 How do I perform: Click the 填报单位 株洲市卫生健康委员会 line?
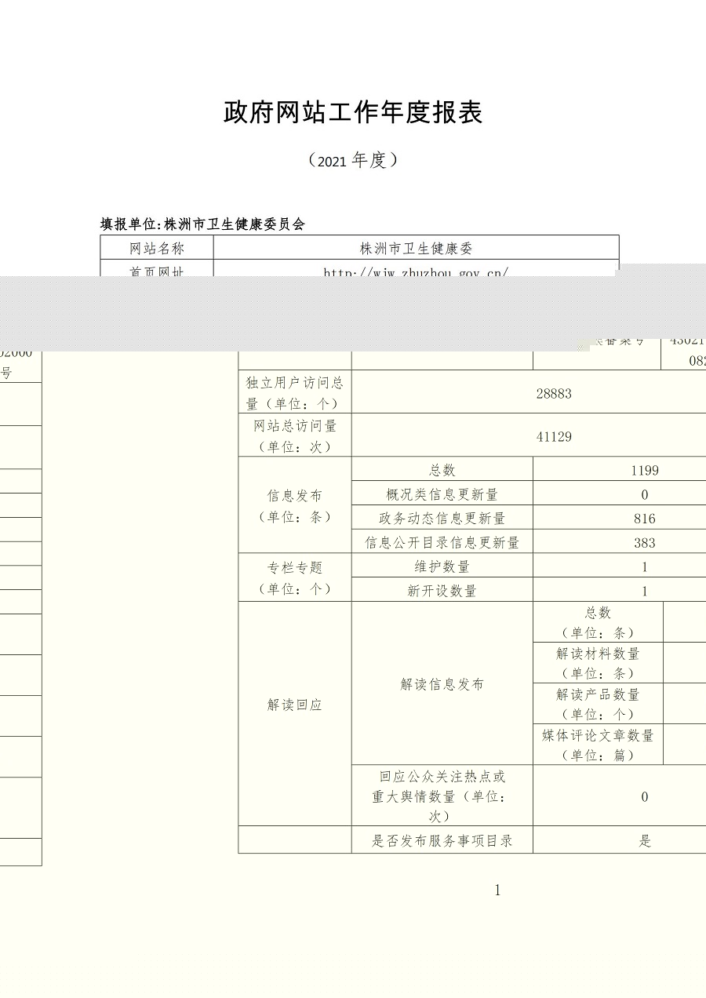[202, 224]
